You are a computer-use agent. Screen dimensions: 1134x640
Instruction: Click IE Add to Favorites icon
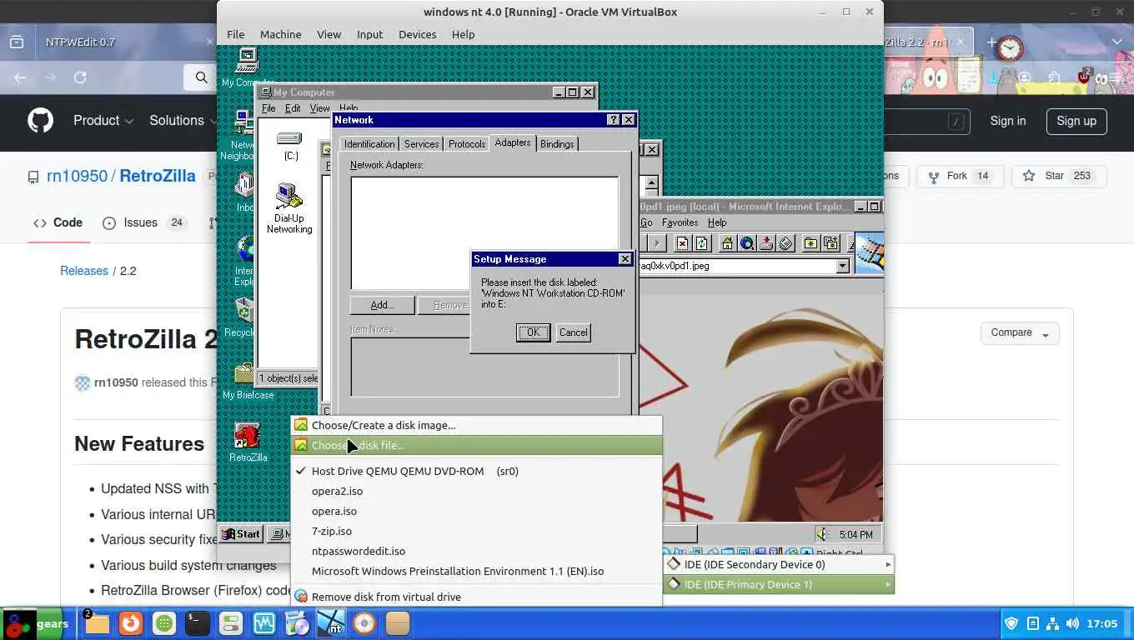coord(830,243)
